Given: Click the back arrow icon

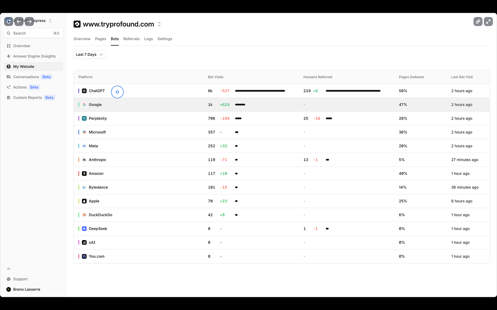Looking at the screenshot, I should [19, 21].
